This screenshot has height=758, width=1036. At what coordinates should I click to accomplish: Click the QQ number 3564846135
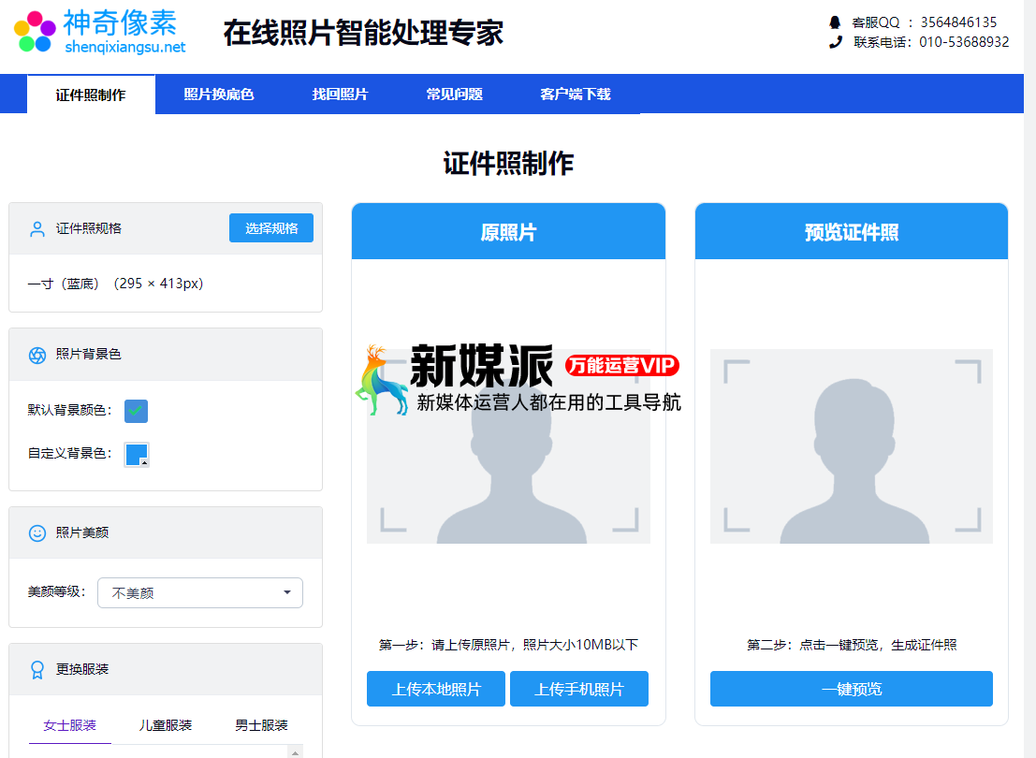(958, 22)
